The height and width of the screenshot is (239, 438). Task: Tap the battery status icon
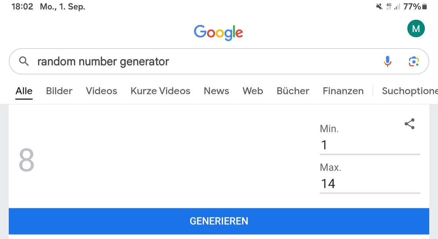(x=424, y=7)
